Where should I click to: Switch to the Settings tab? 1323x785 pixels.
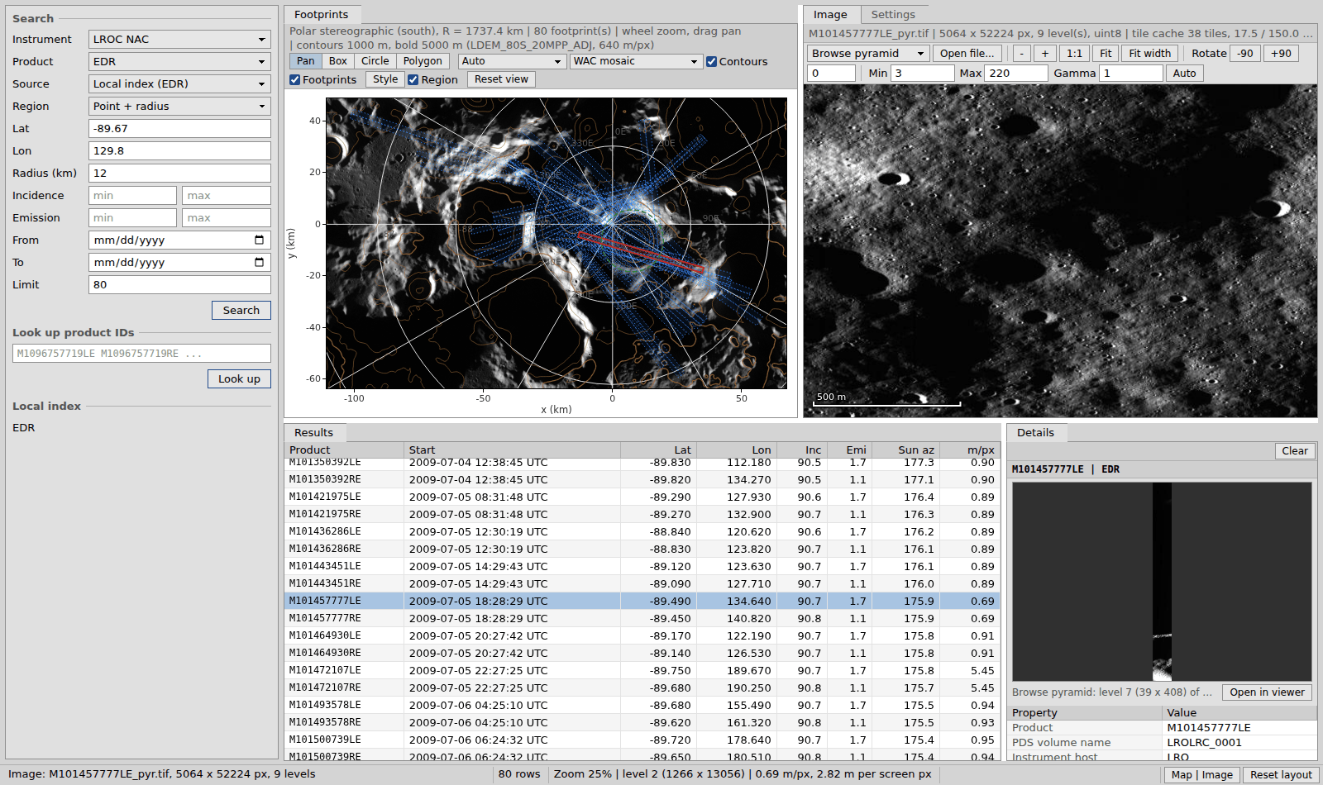coord(893,15)
